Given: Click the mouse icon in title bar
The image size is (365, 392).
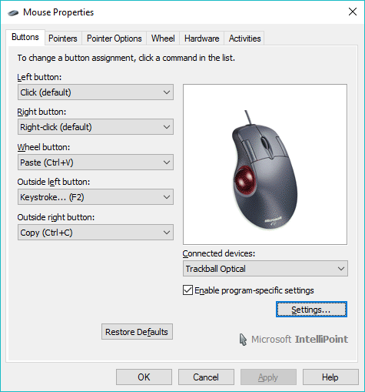Looking at the screenshot, I should (13, 12).
